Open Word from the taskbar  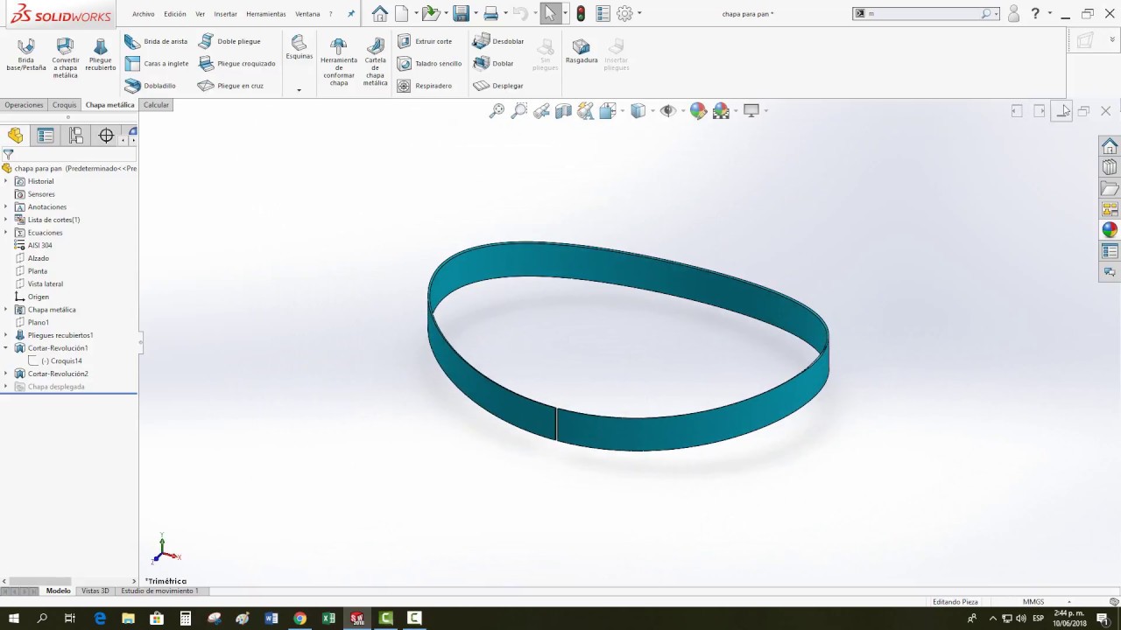tap(271, 619)
